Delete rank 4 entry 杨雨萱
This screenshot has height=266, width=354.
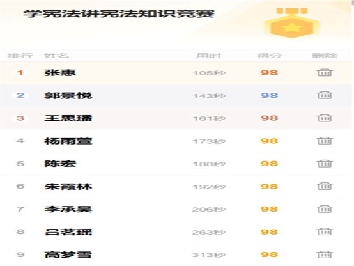[x=325, y=141]
